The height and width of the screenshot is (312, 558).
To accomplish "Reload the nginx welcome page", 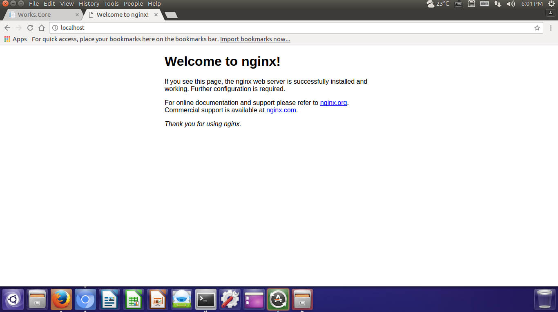I will (x=30, y=28).
